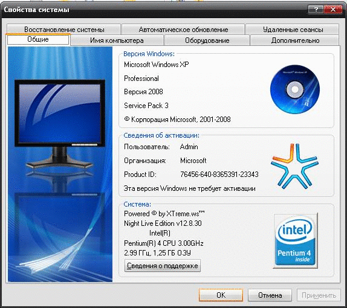The width and height of the screenshot is (347, 308).
Task: Select the Общие tab
Action: tap(38, 40)
